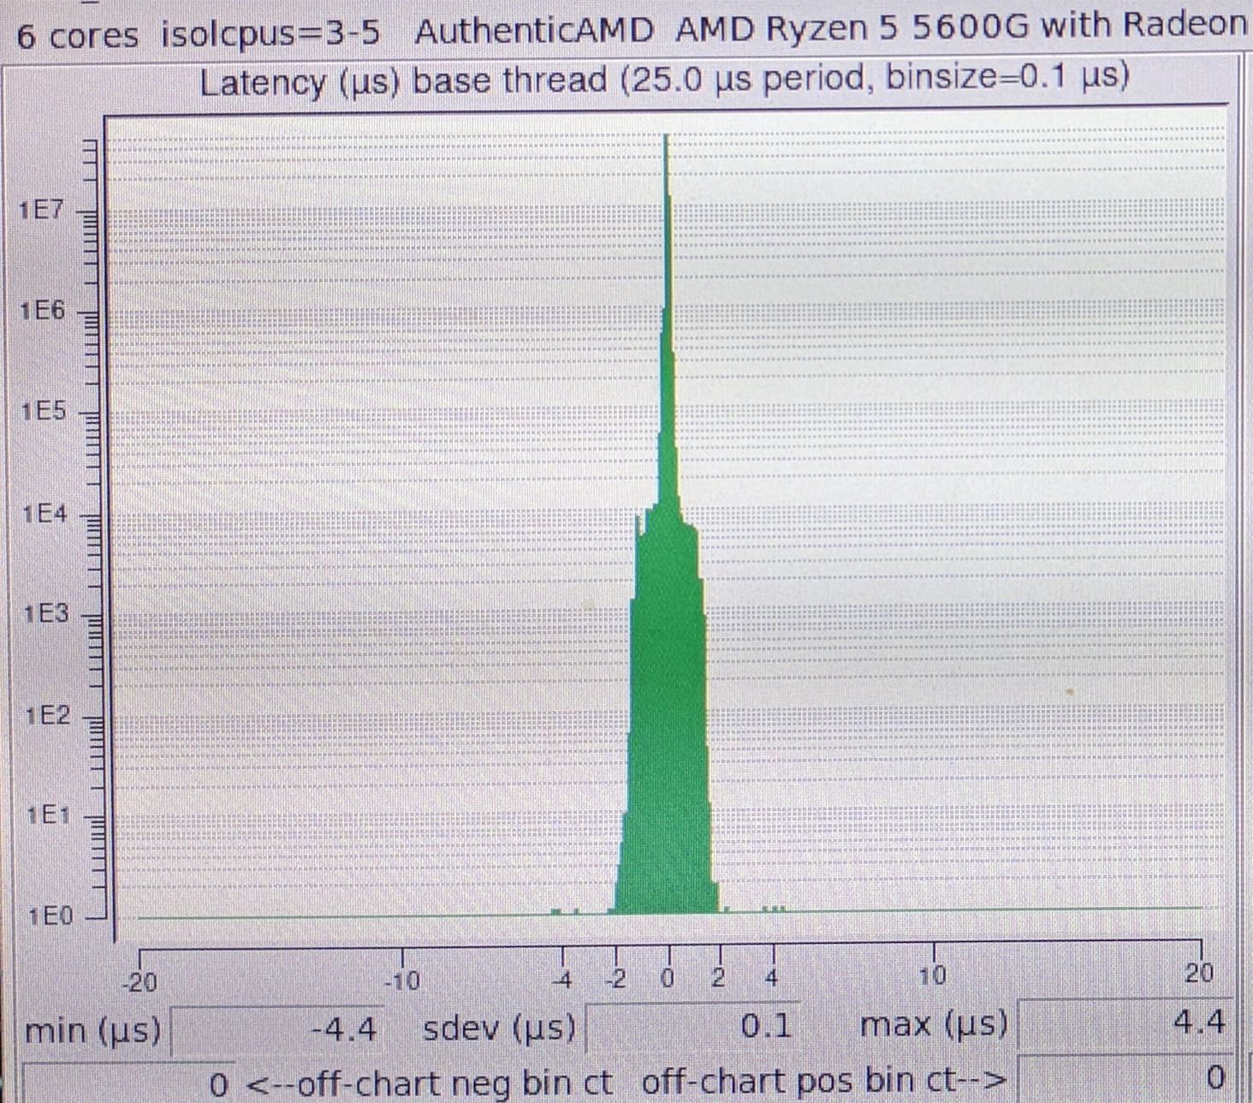This screenshot has width=1253, height=1103.
Task: Click the '6 cores isolcpus=3-5' header text
Action: coord(199,35)
